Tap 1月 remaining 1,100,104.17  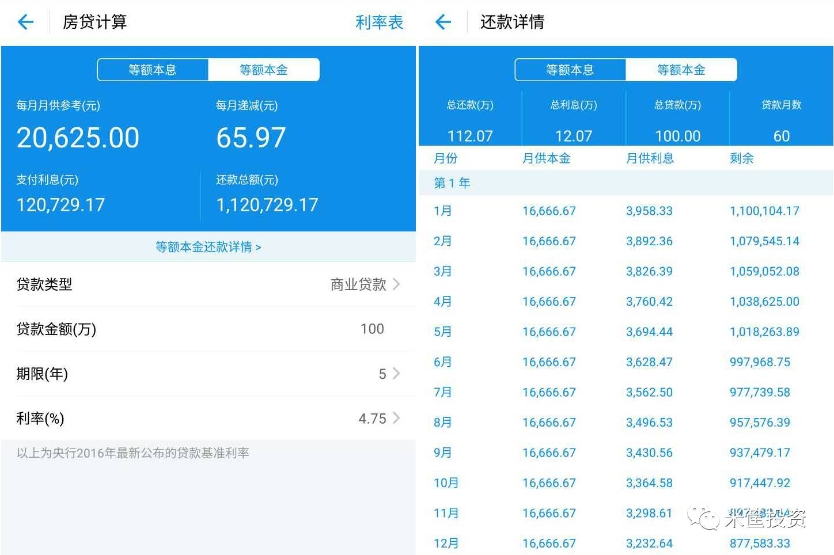pyautogui.click(x=764, y=211)
